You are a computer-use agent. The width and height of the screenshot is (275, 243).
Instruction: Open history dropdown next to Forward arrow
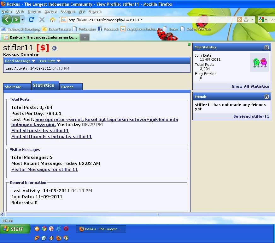point(22,20)
